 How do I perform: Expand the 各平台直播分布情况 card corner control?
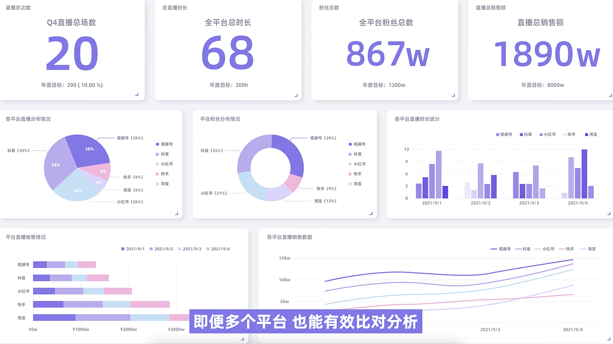176,214
